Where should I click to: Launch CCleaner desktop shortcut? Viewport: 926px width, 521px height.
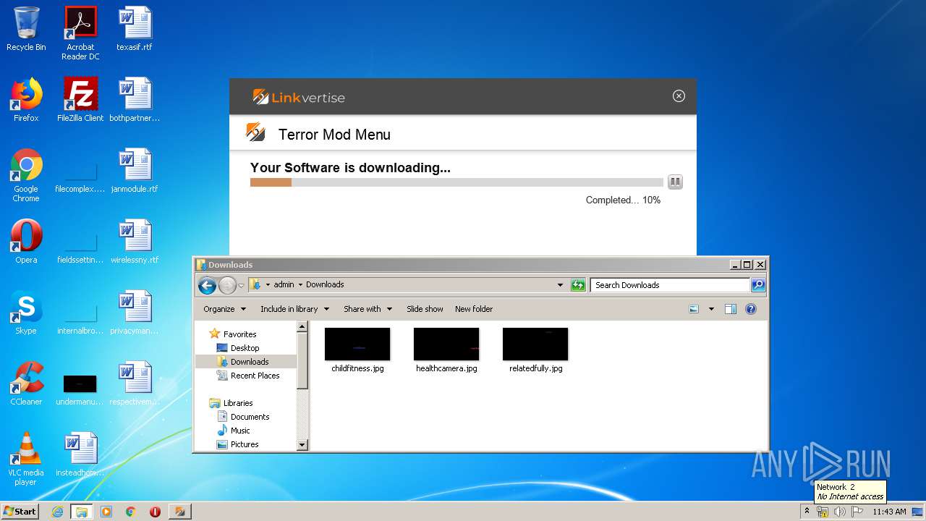coord(26,384)
